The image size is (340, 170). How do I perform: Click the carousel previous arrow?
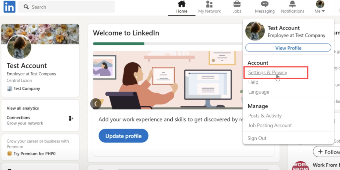coord(96,104)
